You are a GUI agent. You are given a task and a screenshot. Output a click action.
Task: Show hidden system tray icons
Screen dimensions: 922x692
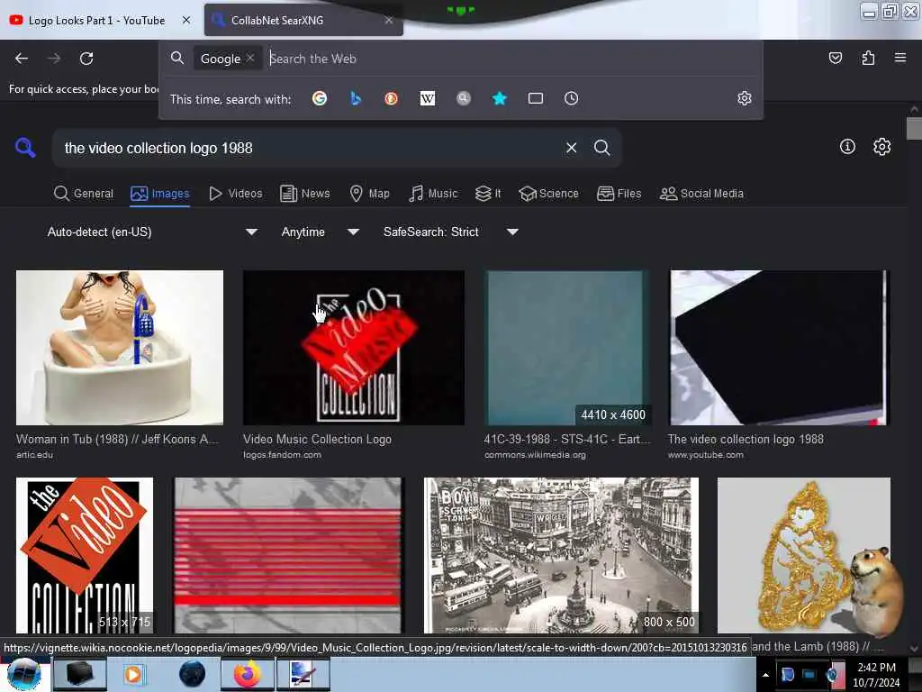[x=765, y=675]
